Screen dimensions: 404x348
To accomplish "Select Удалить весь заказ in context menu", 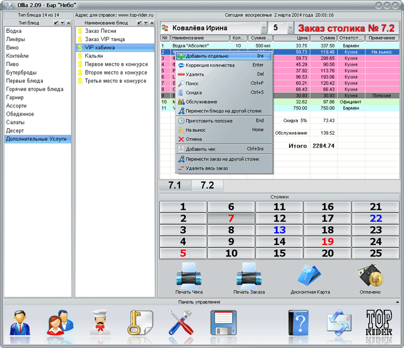I will tap(207, 168).
